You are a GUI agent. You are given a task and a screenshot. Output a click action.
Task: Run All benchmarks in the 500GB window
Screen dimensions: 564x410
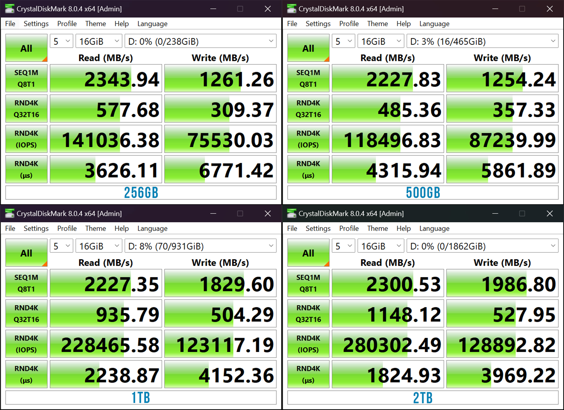tap(308, 48)
